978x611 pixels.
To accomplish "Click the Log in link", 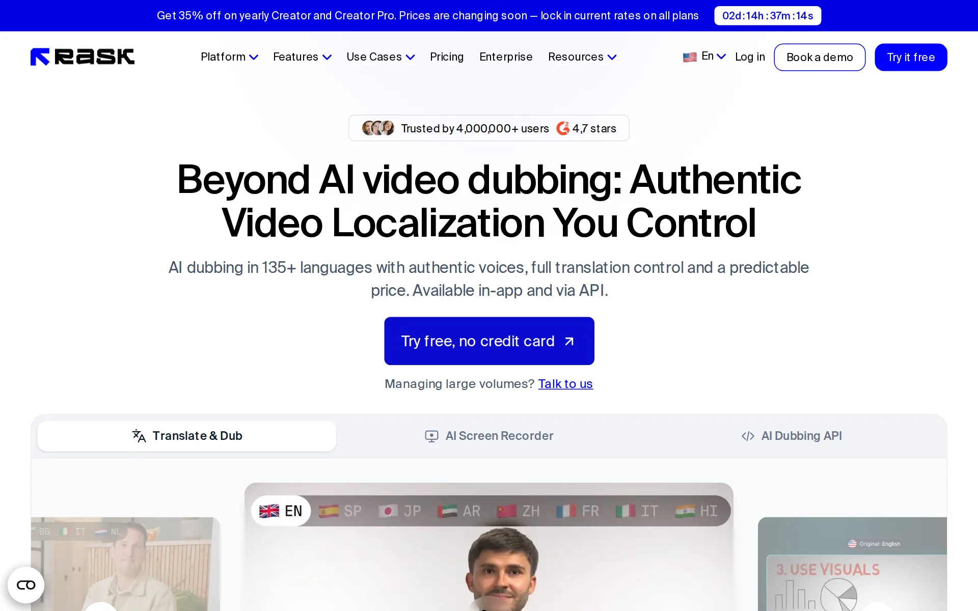I will tap(750, 57).
